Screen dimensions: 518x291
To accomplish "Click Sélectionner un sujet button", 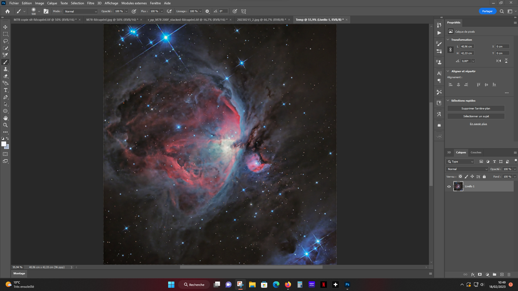I will [476, 116].
